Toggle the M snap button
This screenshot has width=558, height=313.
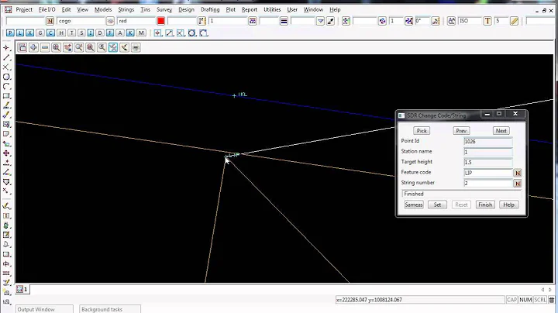141,33
